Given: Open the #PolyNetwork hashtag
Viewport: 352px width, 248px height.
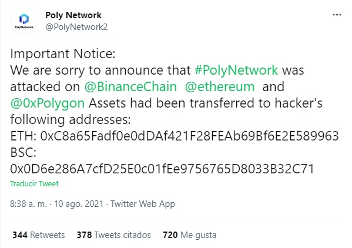Looking at the screenshot, I should click(236, 70).
